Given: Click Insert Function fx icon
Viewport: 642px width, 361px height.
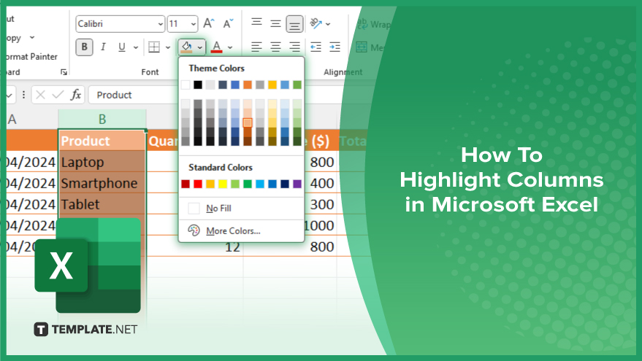Looking at the screenshot, I should point(76,95).
